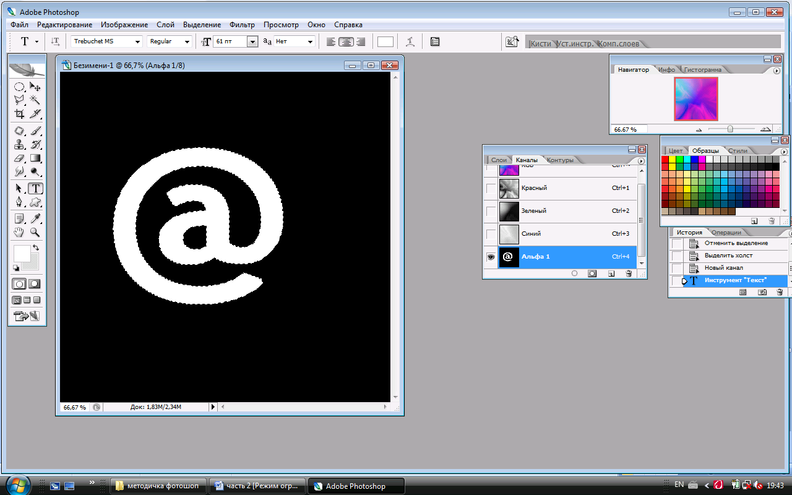792x495 pixels.
Task: Click Jump to ImageReady at toolbox bottom
Action: tap(27, 316)
